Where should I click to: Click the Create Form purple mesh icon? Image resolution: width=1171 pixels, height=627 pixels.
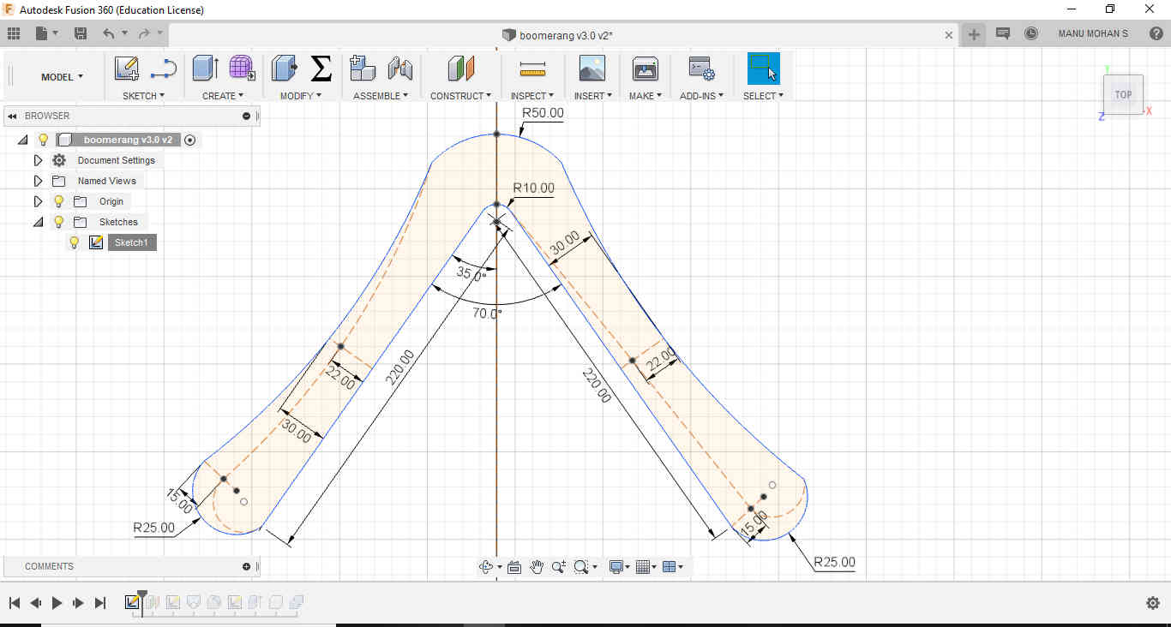click(x=243, y=69)
